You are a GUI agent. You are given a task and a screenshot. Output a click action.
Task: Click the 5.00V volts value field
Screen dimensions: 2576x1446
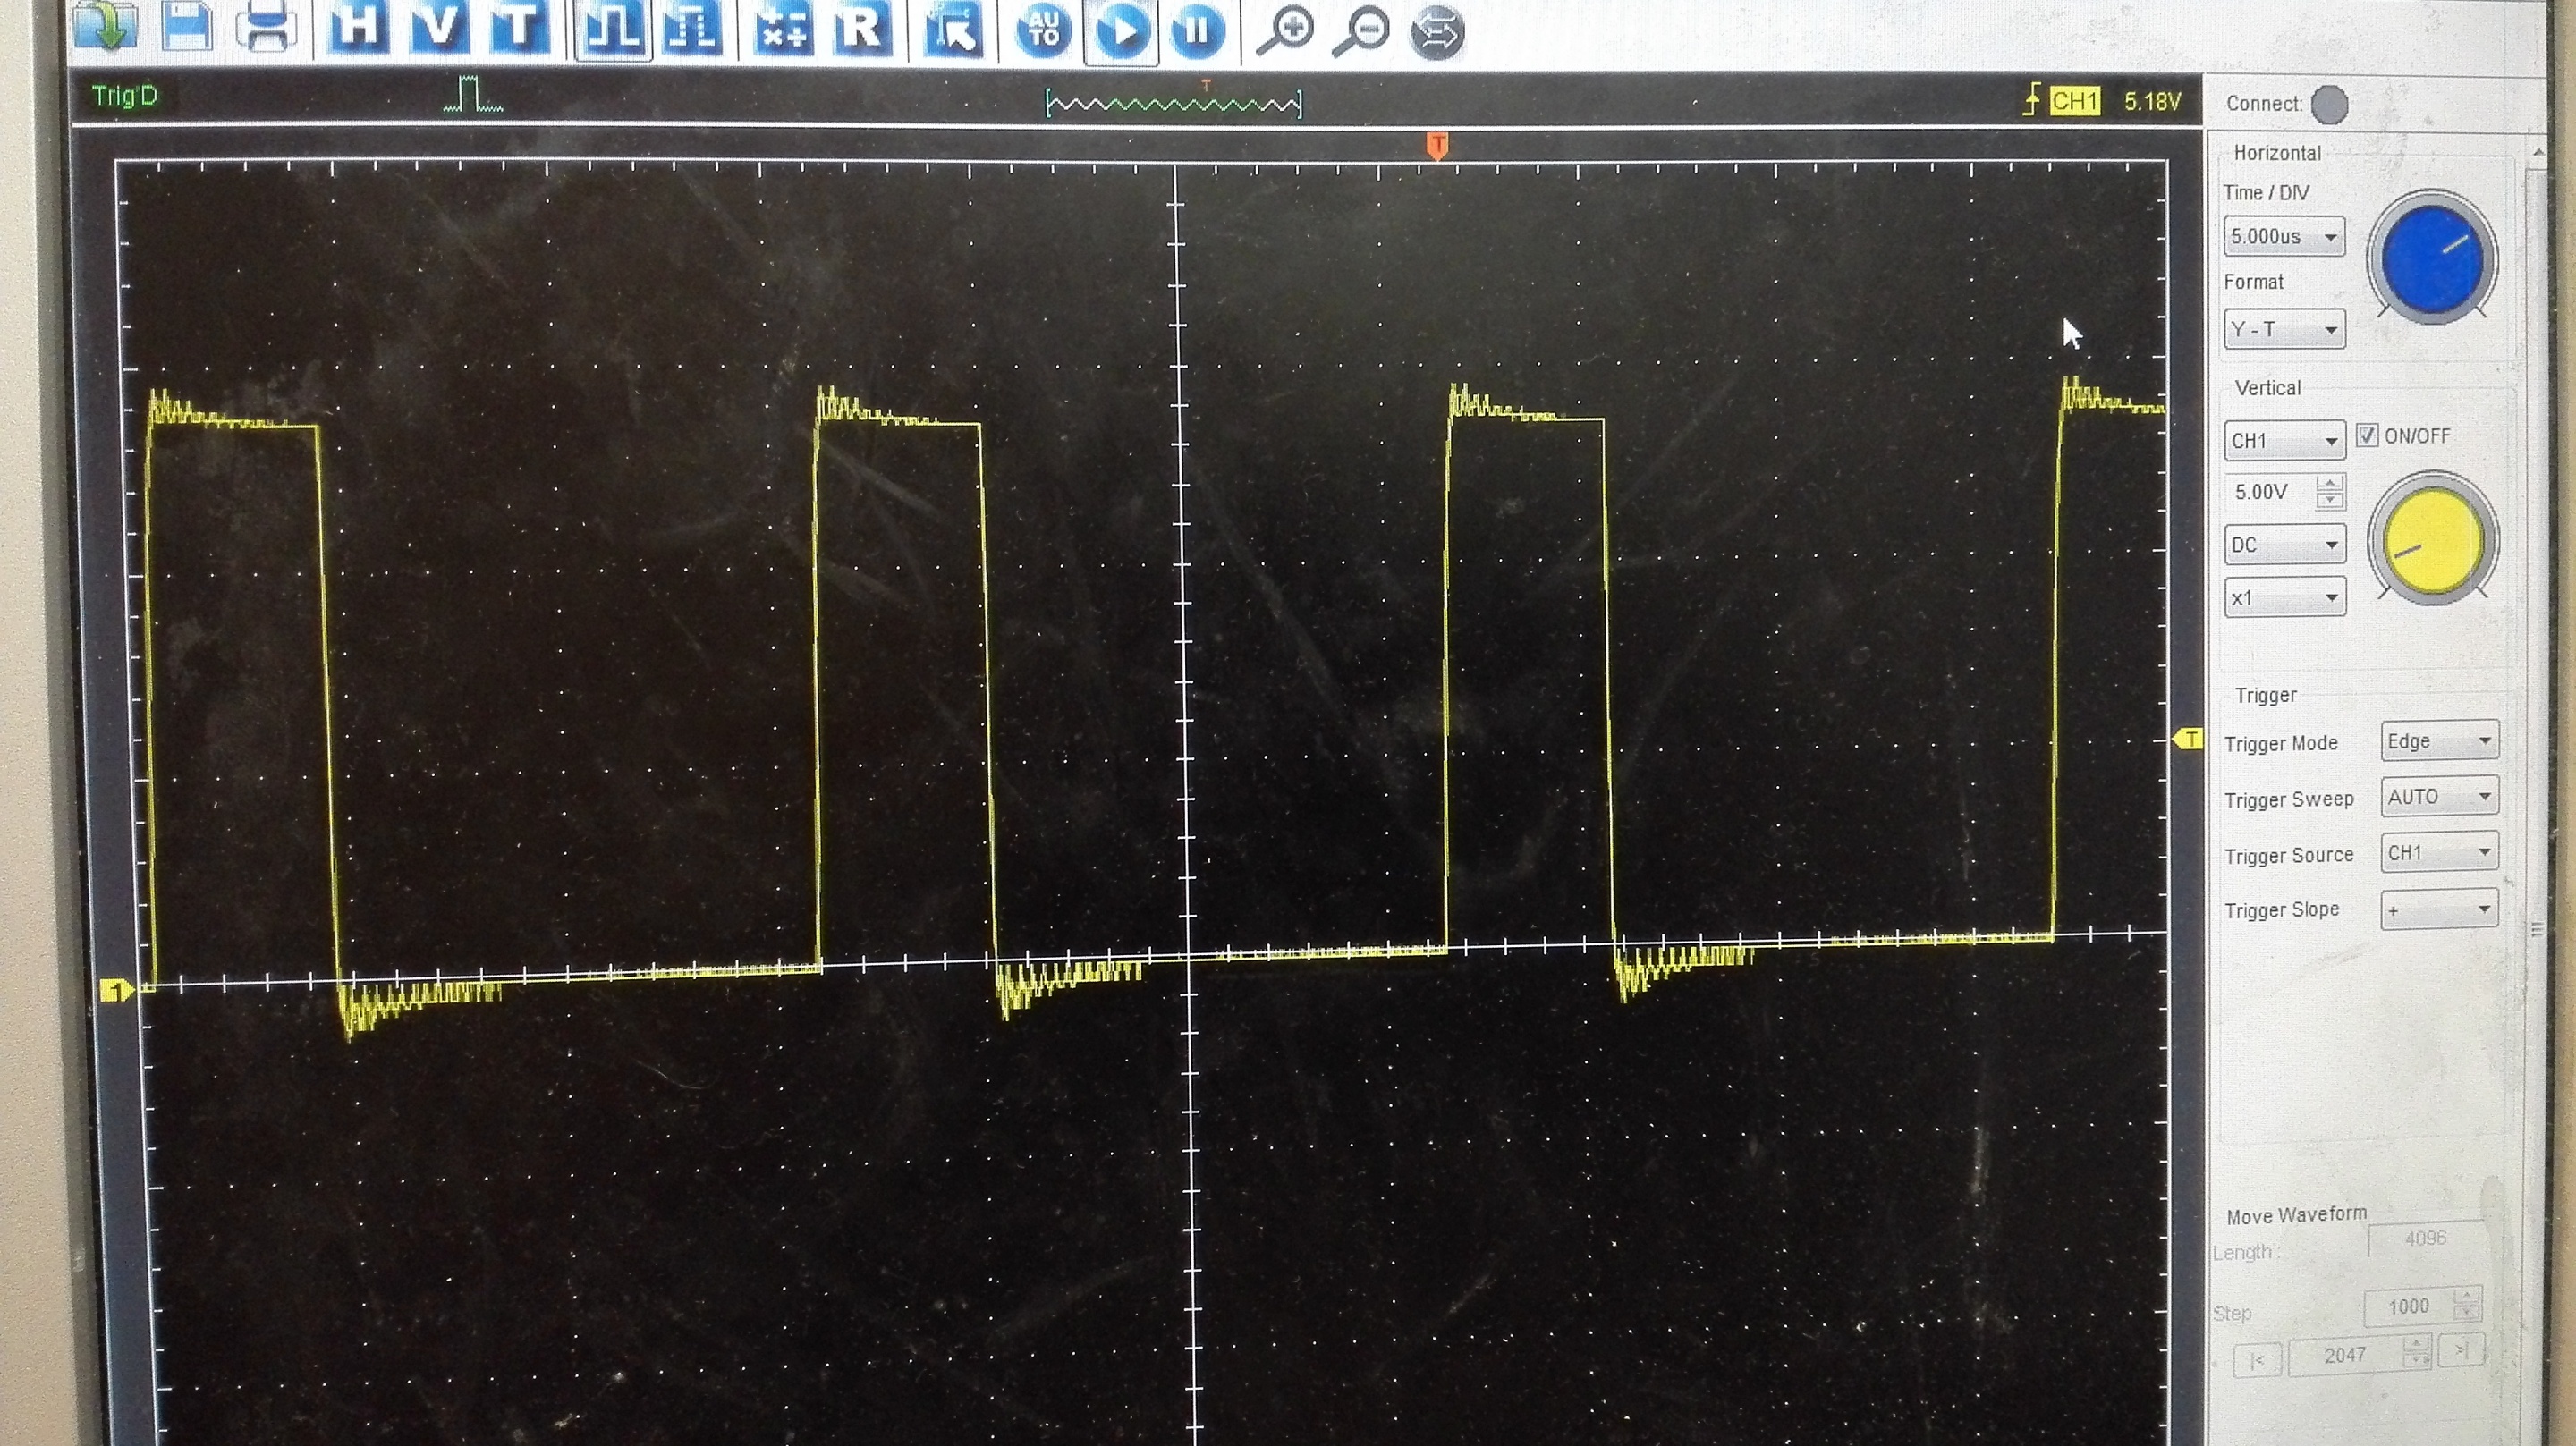[x=2268, y=492]
